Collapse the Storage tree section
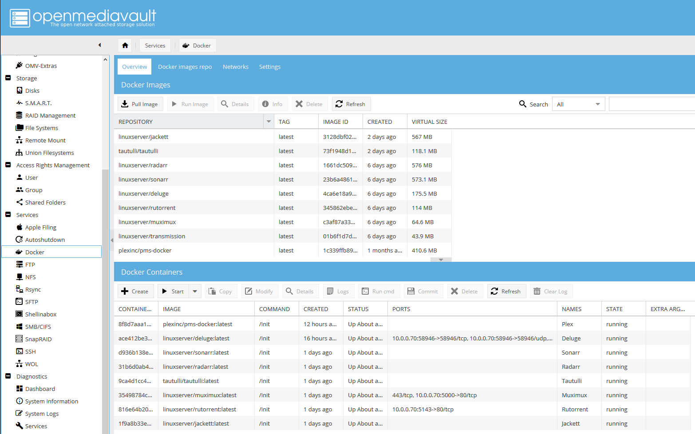The width and height of the screenshot is (695, 434). tap(8, 78)
